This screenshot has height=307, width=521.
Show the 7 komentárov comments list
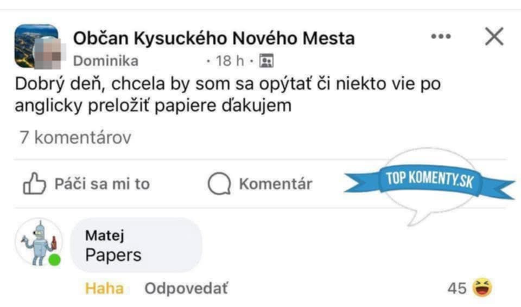(x=75, y=138)
